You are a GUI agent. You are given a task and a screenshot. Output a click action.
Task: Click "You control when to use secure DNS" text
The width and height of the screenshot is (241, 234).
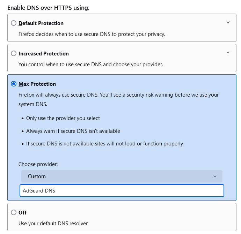[x=90, y=65]
